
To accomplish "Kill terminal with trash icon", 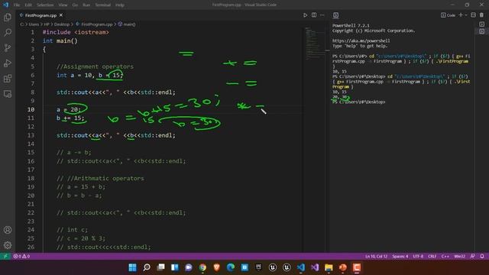I will [481, 15].
